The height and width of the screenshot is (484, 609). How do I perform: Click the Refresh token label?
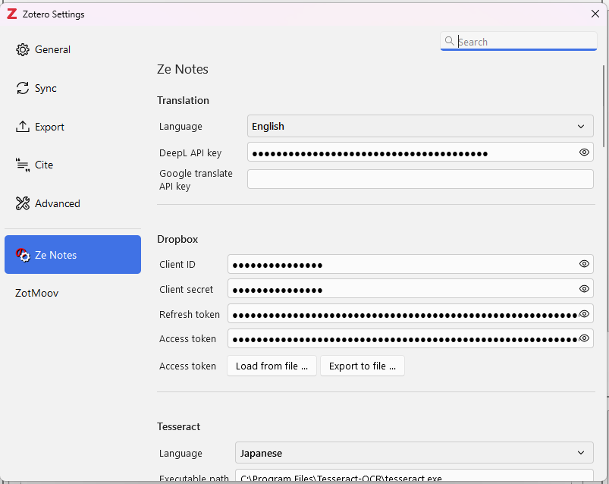pyautogui.click(x=190, y=314)
